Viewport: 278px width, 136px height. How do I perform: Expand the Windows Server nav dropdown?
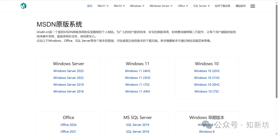161,6
